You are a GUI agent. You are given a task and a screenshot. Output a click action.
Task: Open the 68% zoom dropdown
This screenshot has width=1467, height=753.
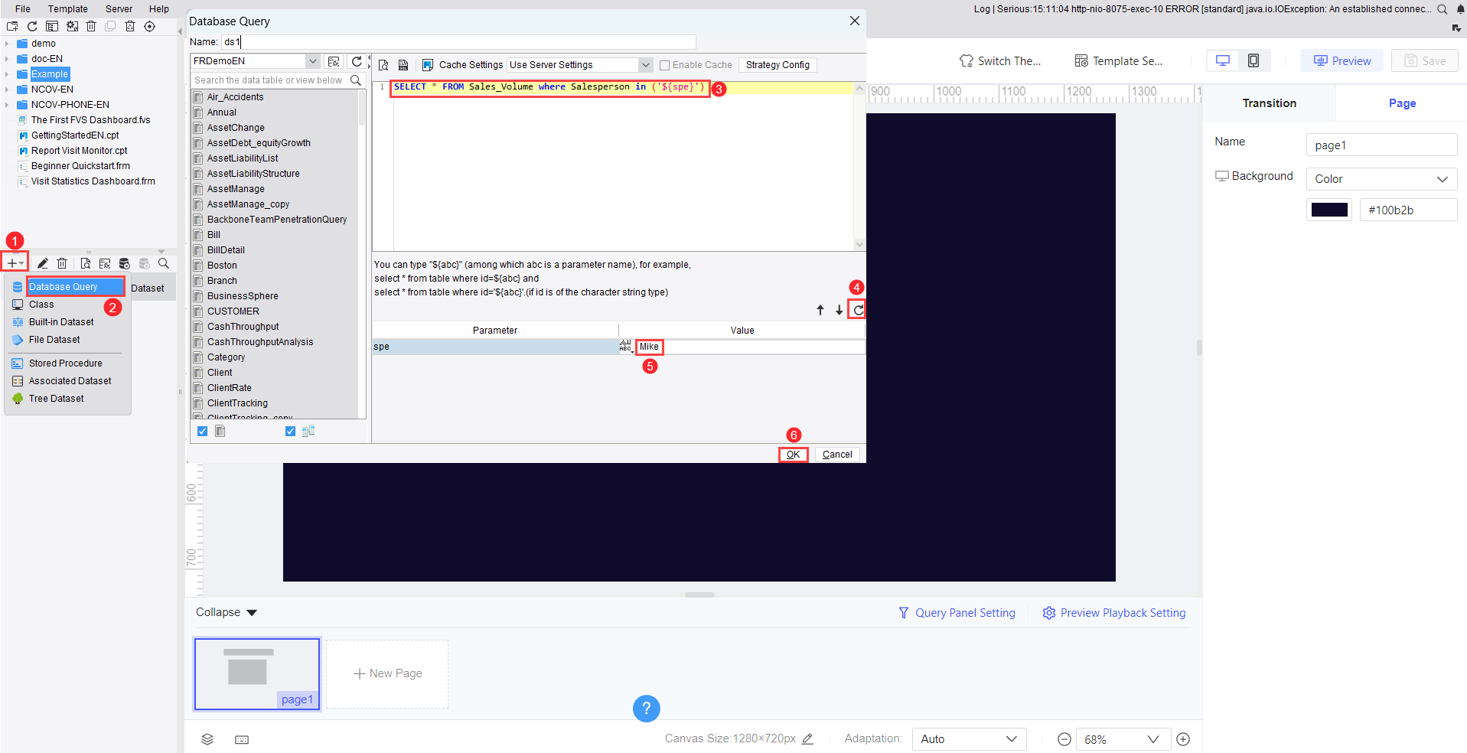tap(1123, 739)
